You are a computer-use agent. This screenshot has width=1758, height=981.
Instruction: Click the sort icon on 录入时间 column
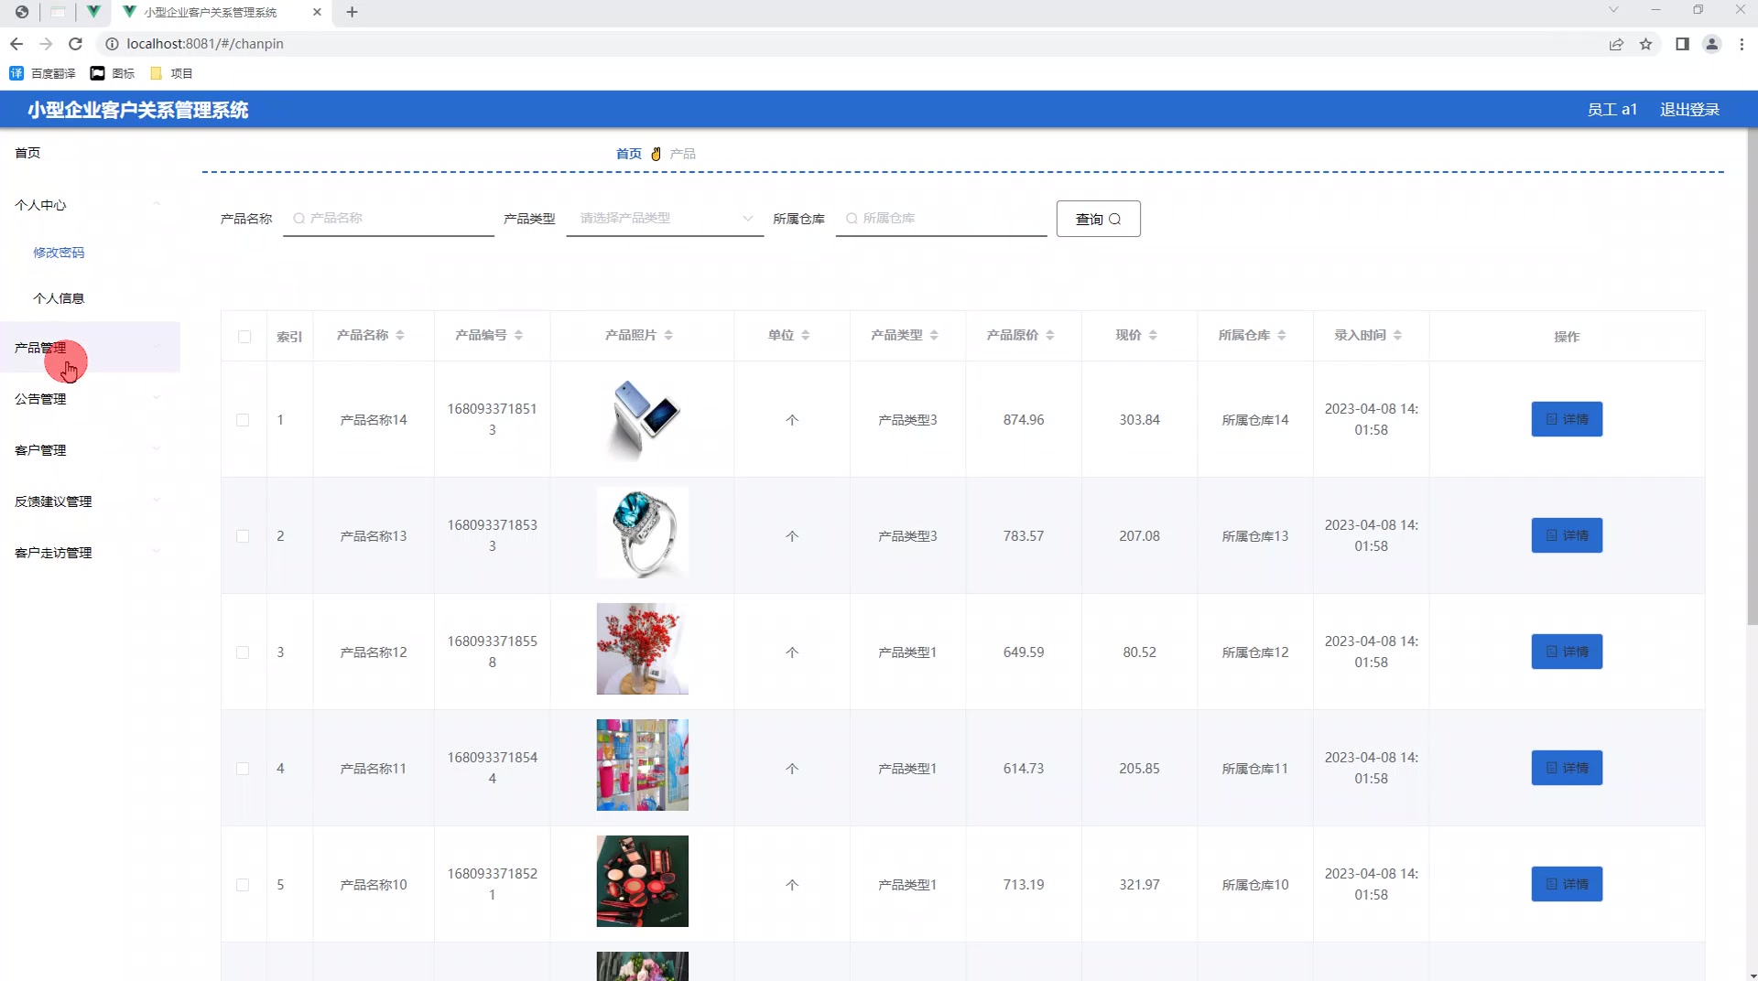(x=1398, y=335)
